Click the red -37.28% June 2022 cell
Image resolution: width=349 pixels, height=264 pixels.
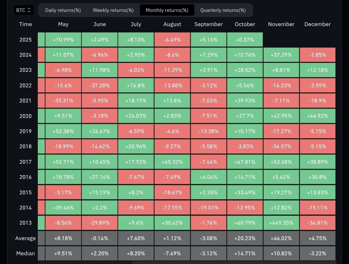100,85
